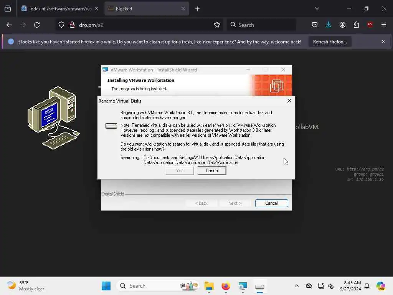
Task: Close the Blocked tab
Action: coord(183,8)
